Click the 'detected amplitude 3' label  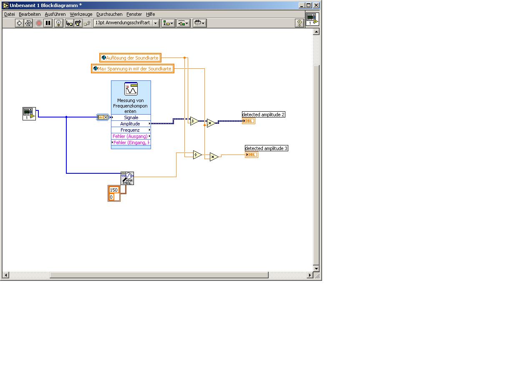point(266,148)
